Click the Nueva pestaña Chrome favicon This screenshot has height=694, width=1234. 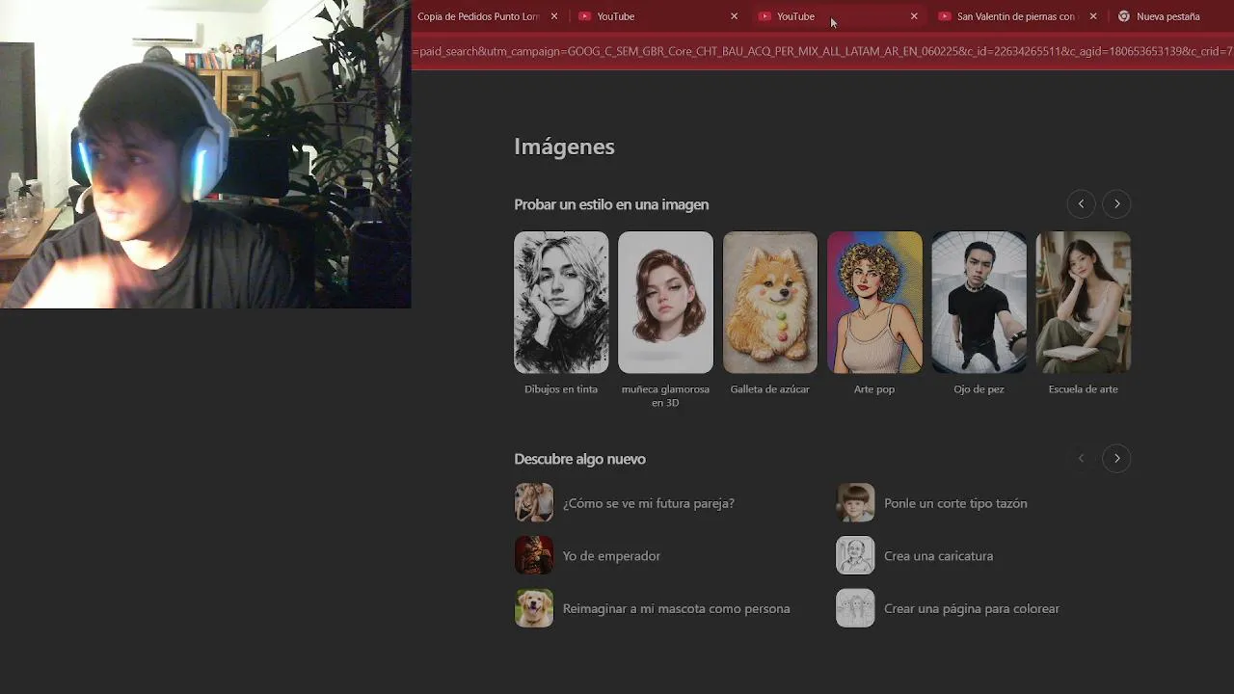(1124, 16)
